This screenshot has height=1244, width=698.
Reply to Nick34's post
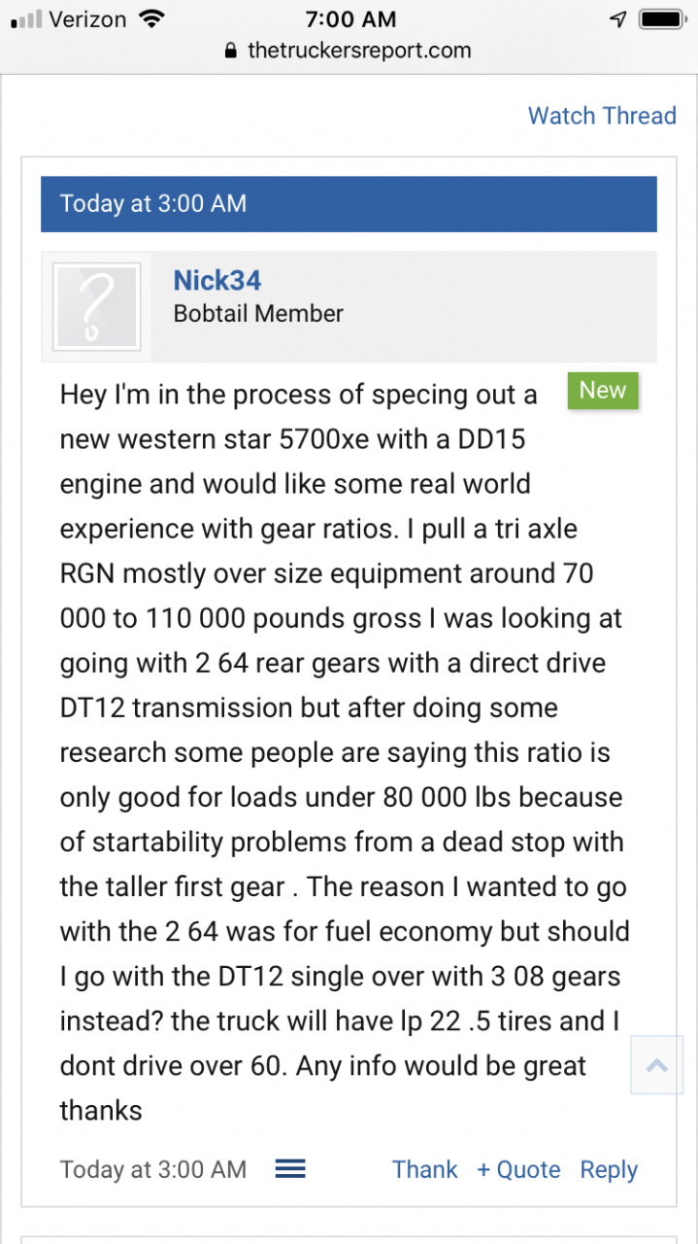tap(609, 1169)
